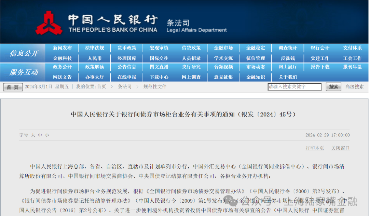Select the 大 large font size option

33,135
